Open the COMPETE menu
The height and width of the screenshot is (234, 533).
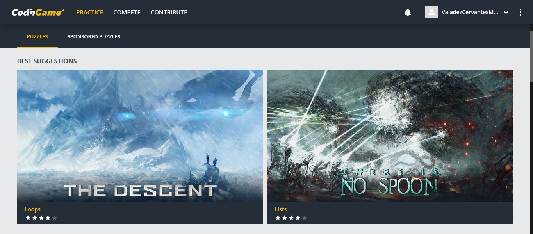(x=127, y=13)
